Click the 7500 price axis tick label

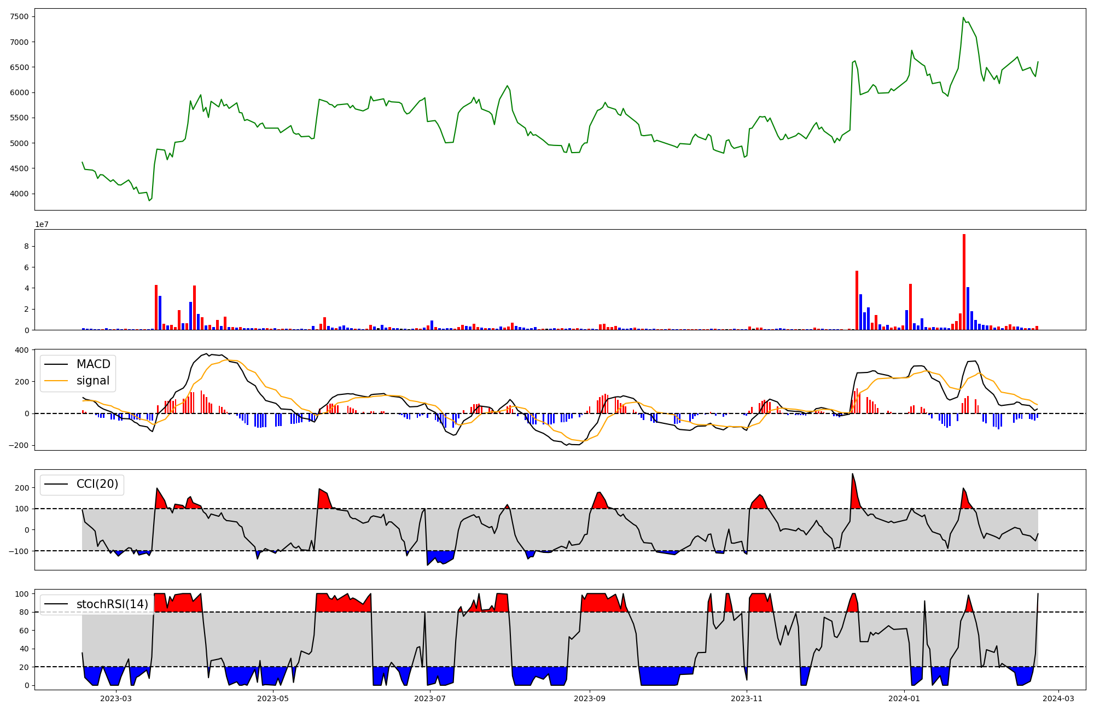point(20,16)
